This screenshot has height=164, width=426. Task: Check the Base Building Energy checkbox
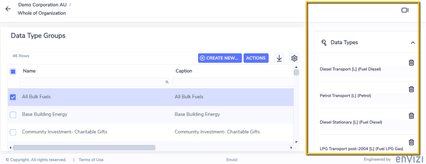pos(13,115)
